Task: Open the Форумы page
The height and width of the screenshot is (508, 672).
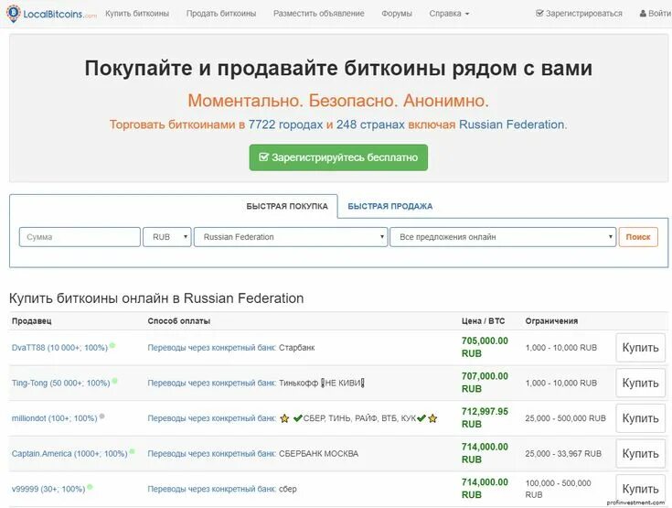Action: coord(397,14)
